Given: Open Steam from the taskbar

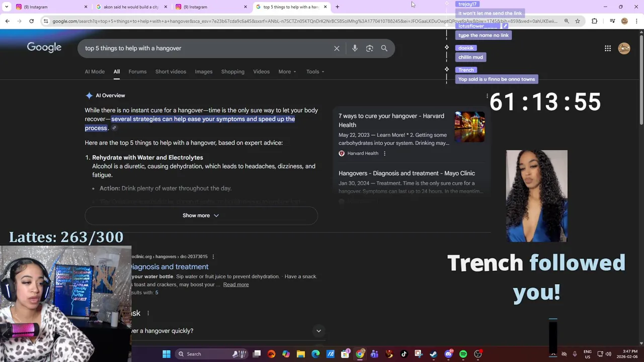Looking at the screenshot, I should coord(433,354).
